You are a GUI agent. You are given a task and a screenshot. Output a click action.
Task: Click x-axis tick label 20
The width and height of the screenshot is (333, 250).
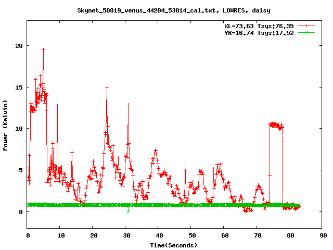(94, 235)
